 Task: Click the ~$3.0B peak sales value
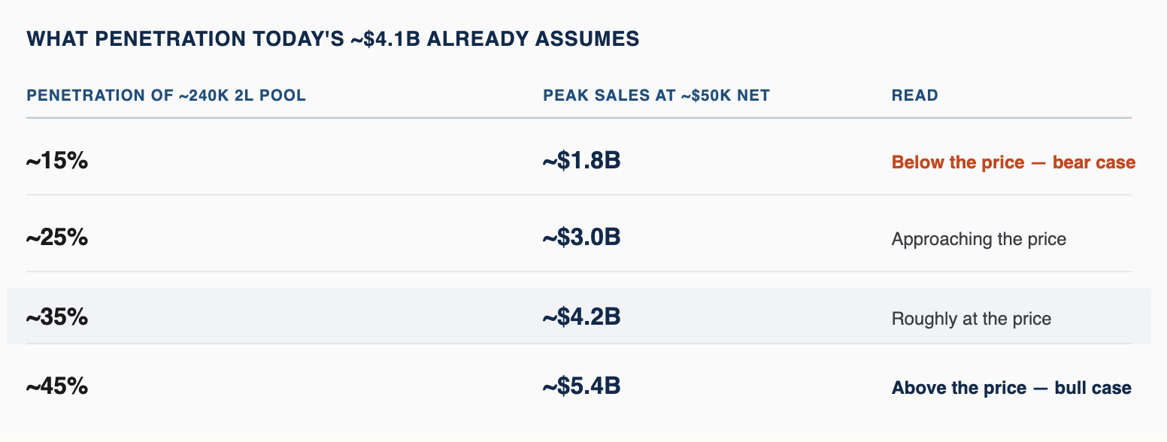pyautogui.click(x=581, y=238)
